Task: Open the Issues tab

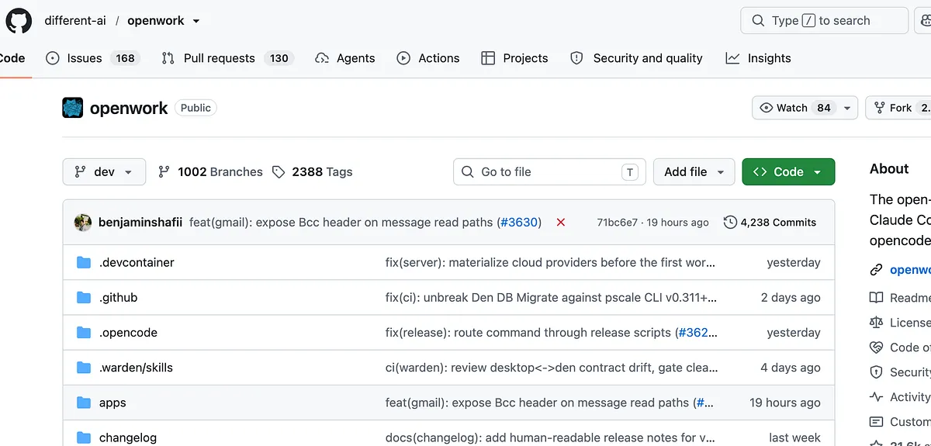Action: [92, 58]
